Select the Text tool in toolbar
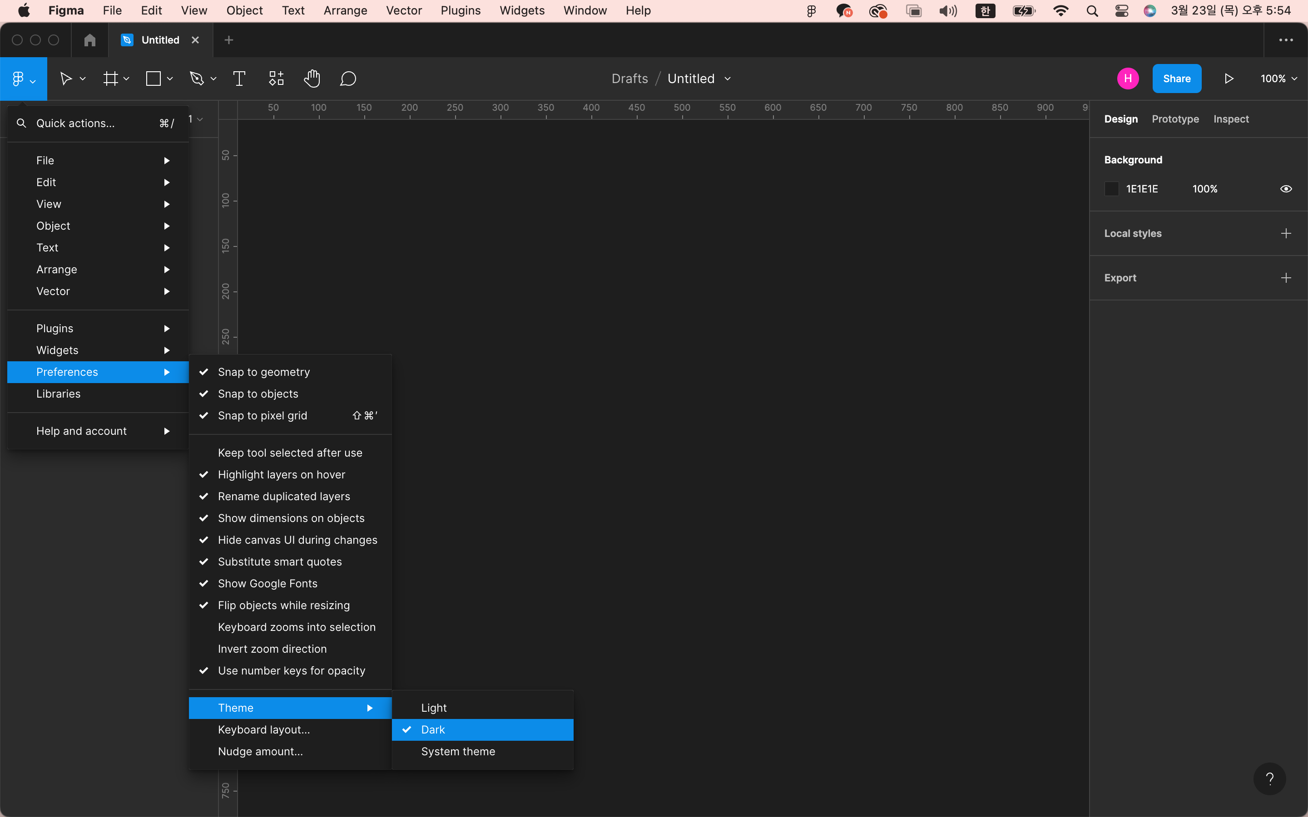 [x=239, y=79]
